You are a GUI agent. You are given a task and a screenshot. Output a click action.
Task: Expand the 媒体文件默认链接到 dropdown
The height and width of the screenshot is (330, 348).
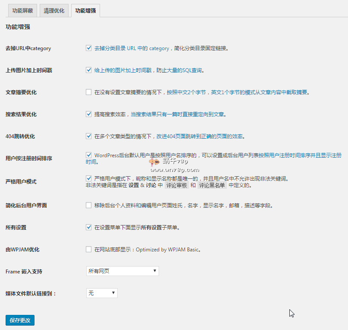pyautogui.click(x=102, y=293)
